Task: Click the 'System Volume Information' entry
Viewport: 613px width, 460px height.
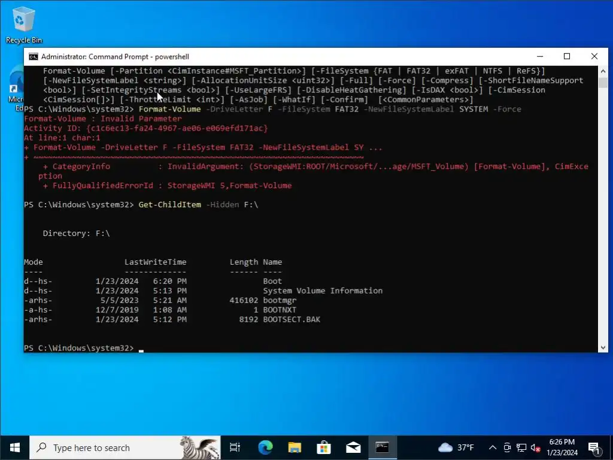Action: click(323, 290)
